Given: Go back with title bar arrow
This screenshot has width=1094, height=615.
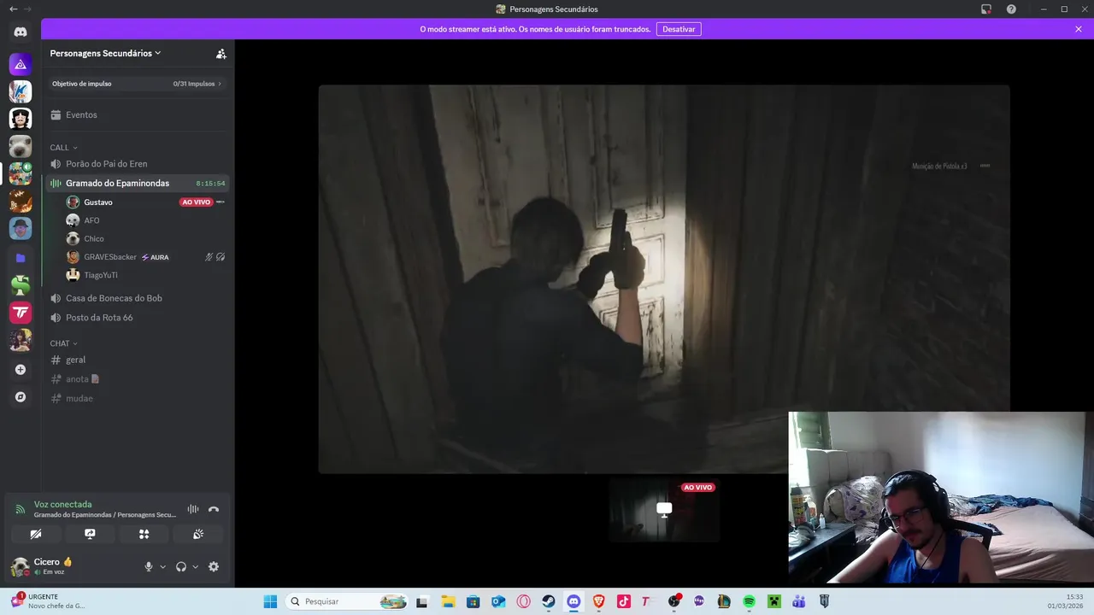Looking at the screenshot, I should [x=13, y=9].
